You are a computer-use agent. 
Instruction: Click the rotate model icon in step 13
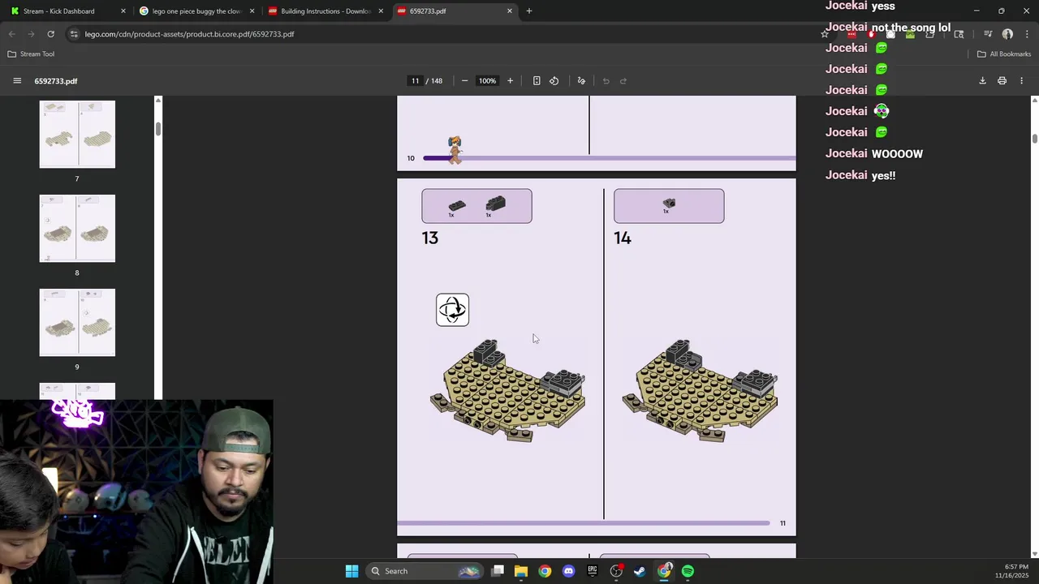coord(452,310)
